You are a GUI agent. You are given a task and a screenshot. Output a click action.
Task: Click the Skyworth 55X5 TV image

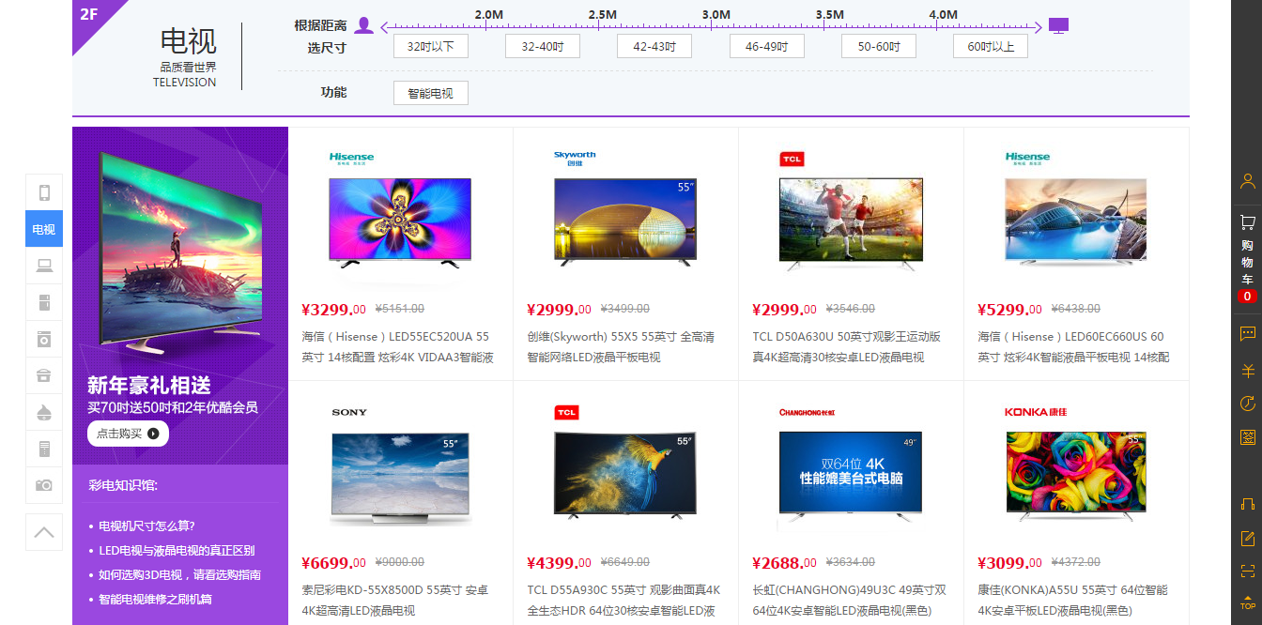625,223
